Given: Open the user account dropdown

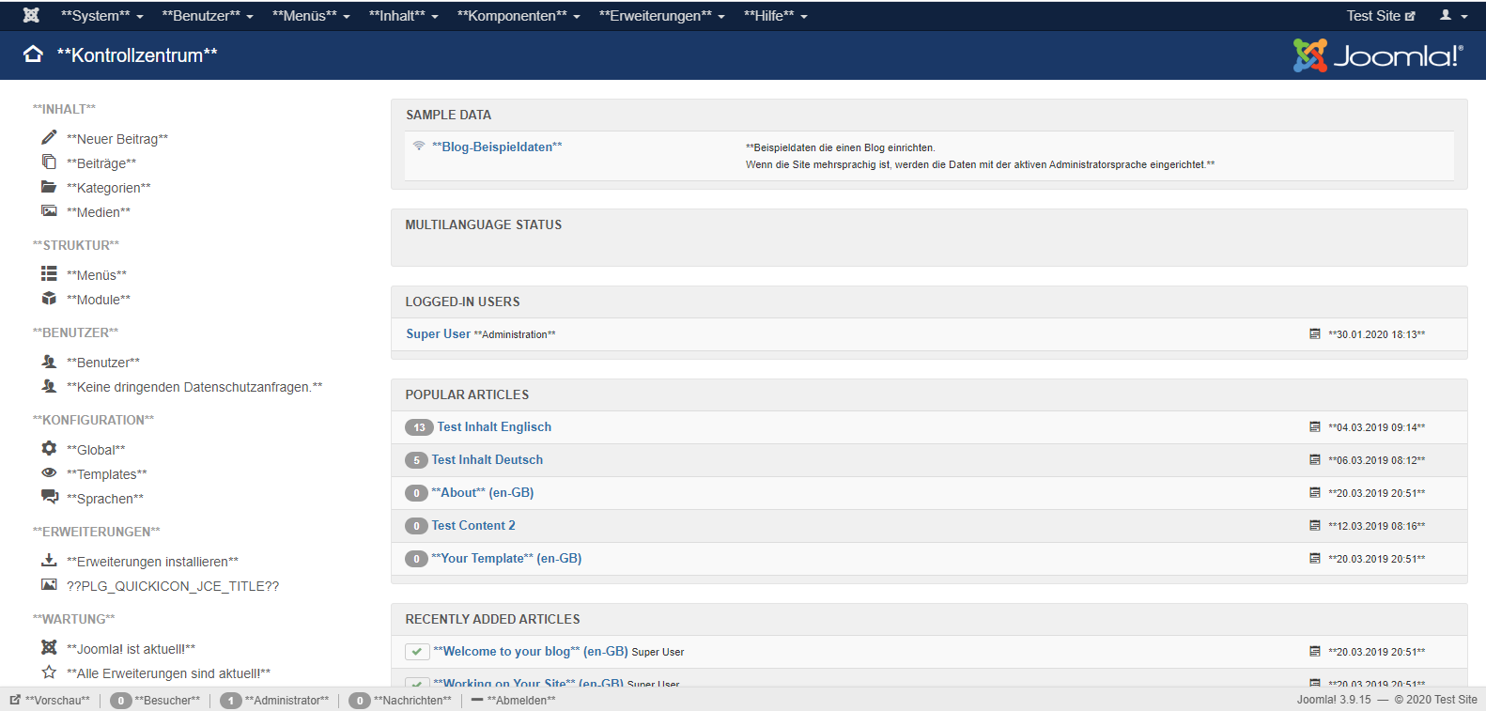Looking at the screenshot, I should (x=1452, y=16).
